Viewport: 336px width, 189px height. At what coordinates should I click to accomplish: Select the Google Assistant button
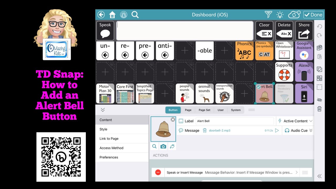pos(304,51)
